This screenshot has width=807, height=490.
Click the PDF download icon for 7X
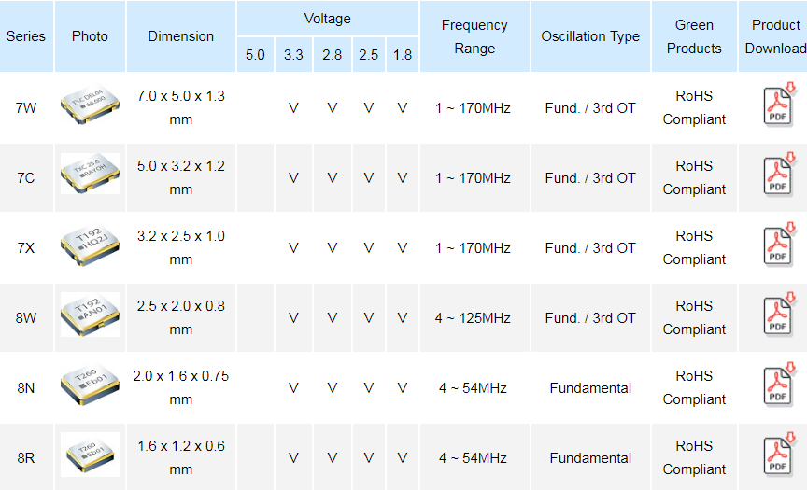[x=778, y=245]
